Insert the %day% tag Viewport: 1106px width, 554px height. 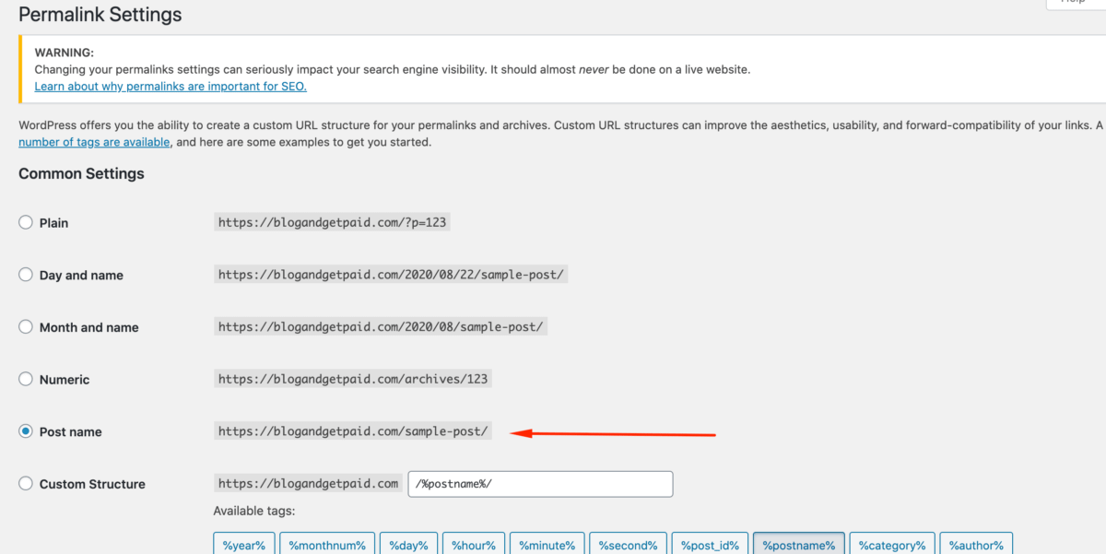[x=408, y=545]
